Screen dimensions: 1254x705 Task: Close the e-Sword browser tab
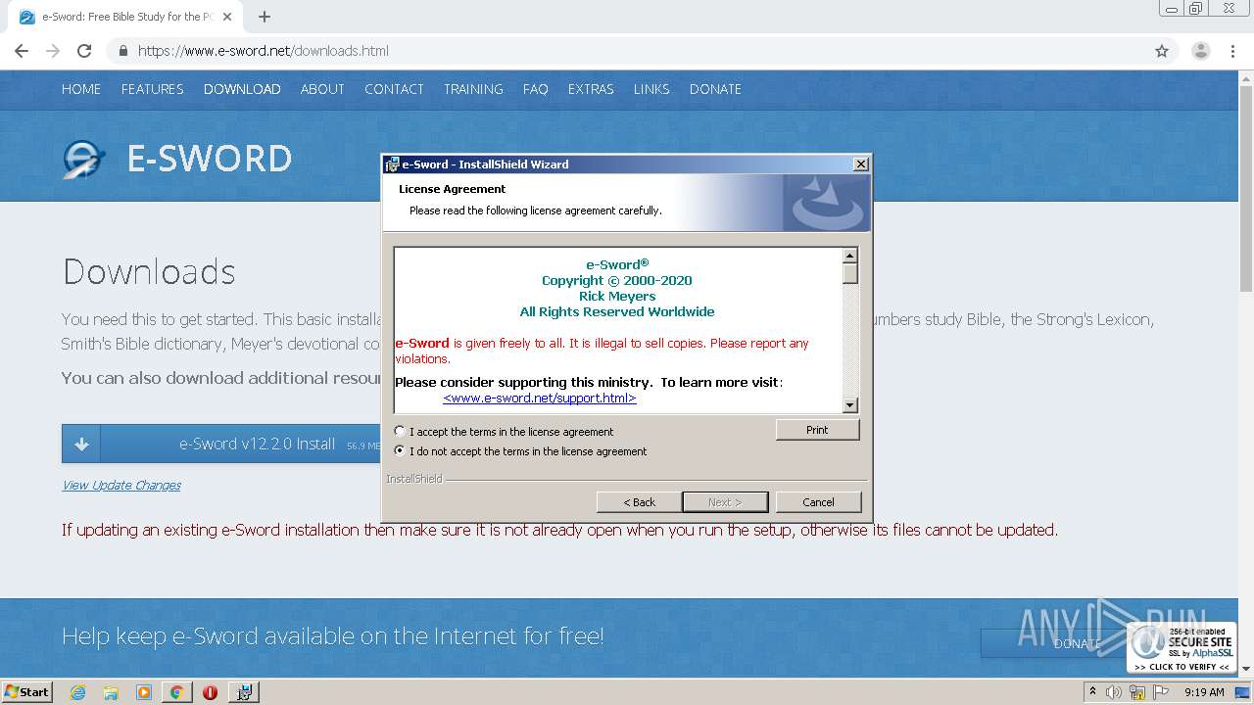[x=227, y=17]
